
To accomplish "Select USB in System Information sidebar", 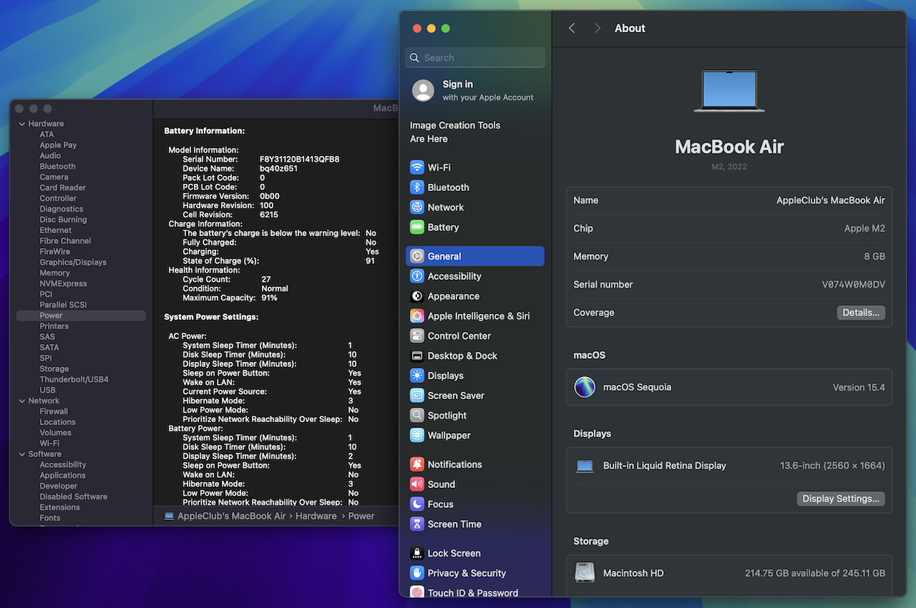I will coord(47,391).
